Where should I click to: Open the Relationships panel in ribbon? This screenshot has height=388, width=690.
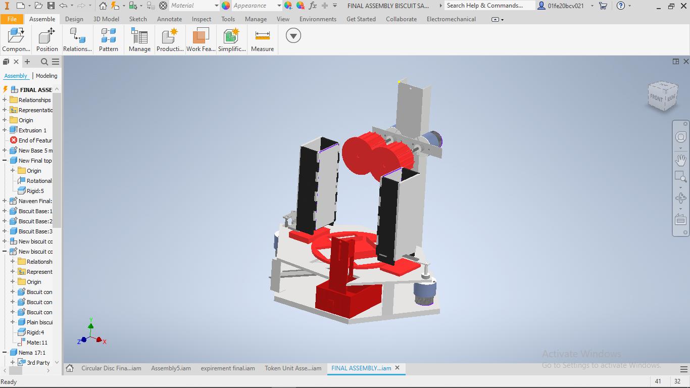pyautogui.click(x=77, y=40)
